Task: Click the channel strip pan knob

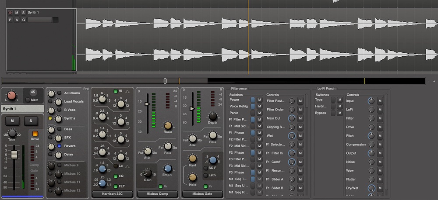Action: (11, 95)
